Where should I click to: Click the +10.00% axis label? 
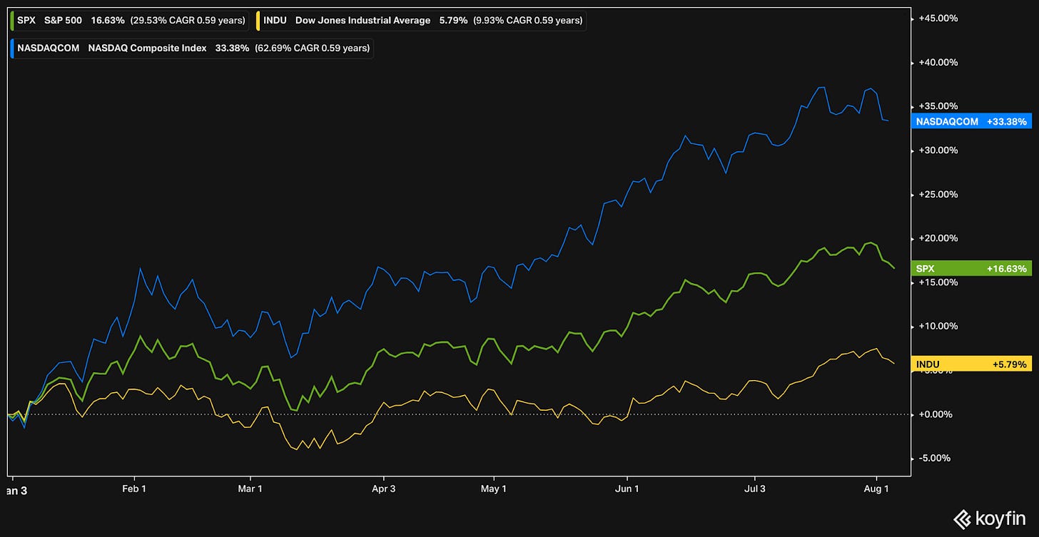coord(937,326)
